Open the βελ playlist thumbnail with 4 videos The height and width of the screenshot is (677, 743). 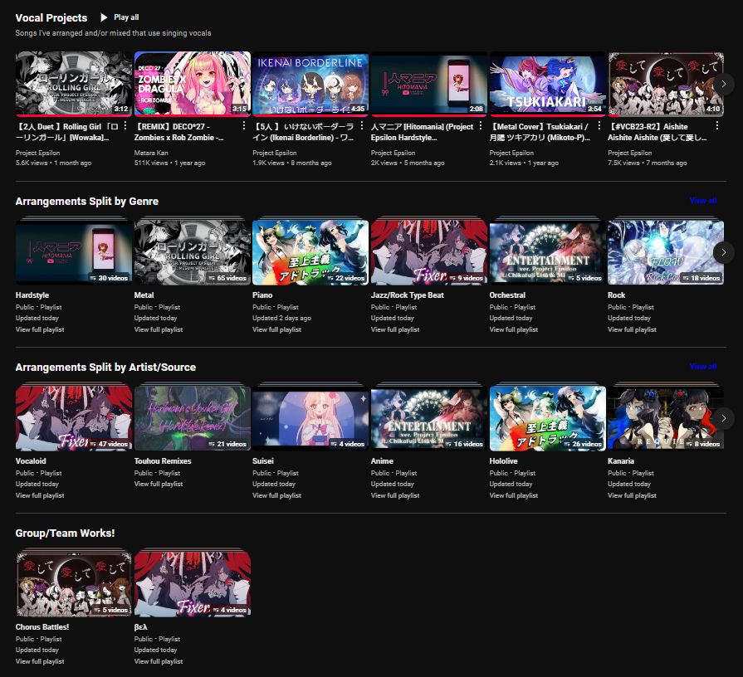click(192, 583)
